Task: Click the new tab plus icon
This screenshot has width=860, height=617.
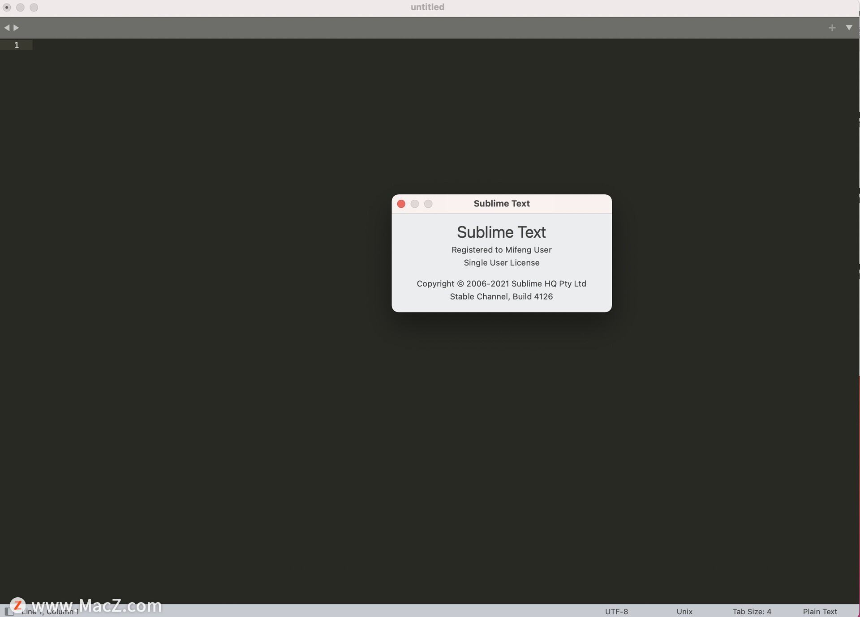Action: pyautogui.click(x=832, y=27)
